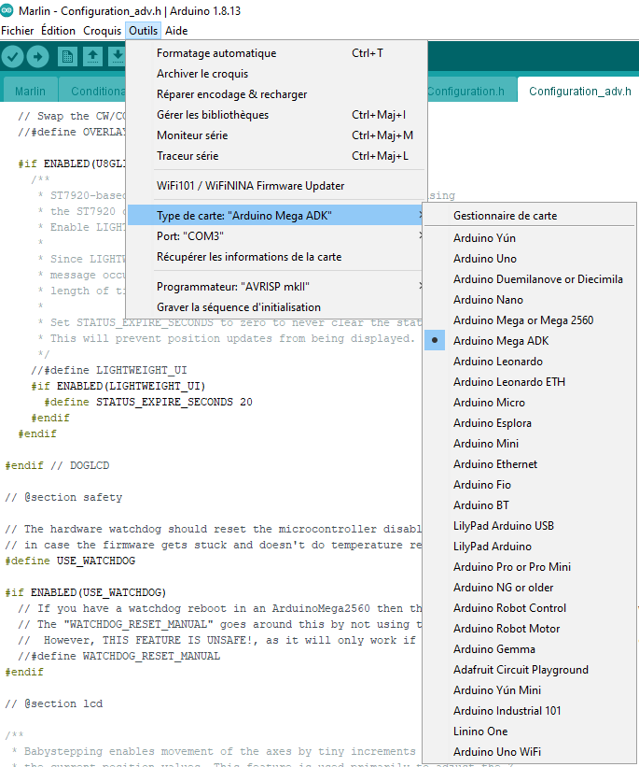This screenshot has height=767, width=639.
Task: Select LilyPad Arduino board
Action: click(530, 547)
